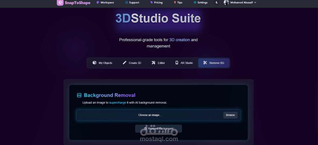The image size is (318, 145).
Task: Click the lightbulb icon beside Tips
Action: point(175,3)
